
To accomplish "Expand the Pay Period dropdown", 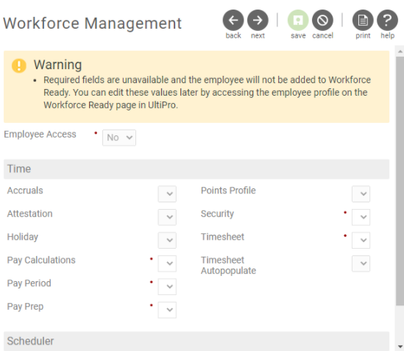I will (167, 286).
